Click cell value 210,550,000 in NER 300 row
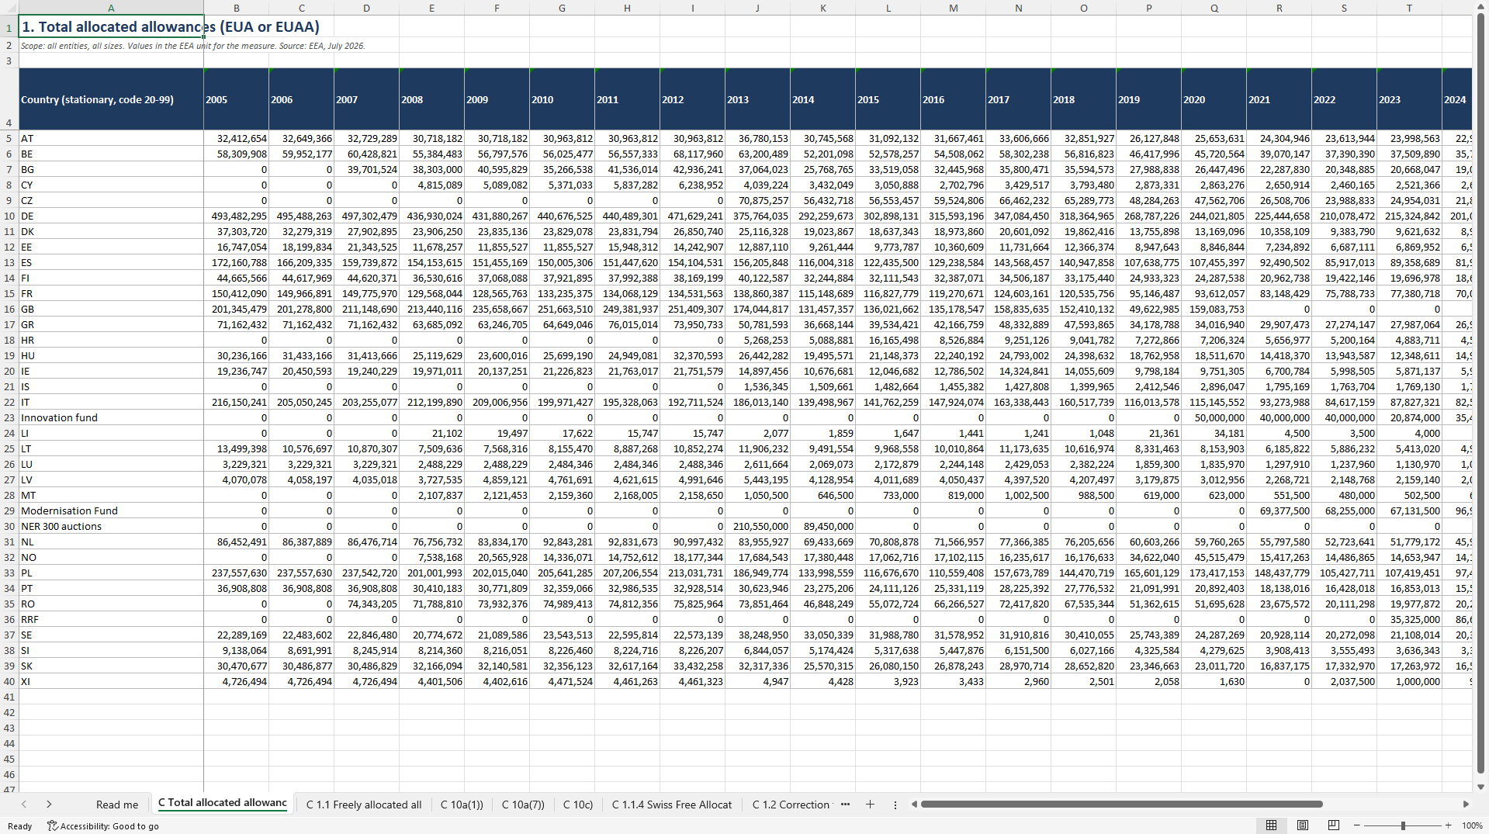The height and width of the screenshot is (834, 1489). pyautogui.click(x=757, y=526)
